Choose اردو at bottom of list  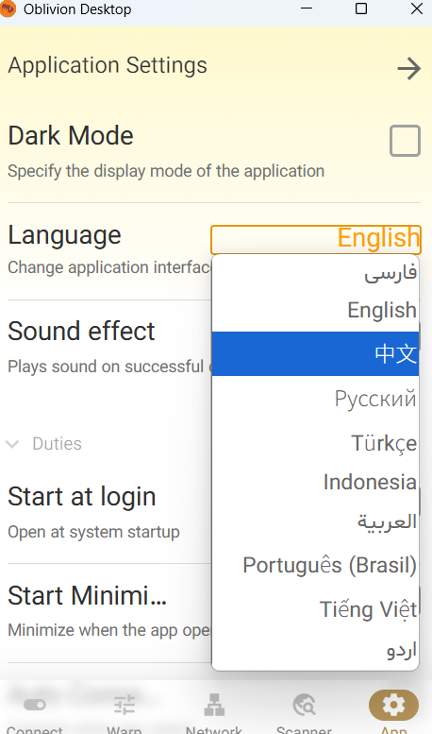[x=315, y=650]
